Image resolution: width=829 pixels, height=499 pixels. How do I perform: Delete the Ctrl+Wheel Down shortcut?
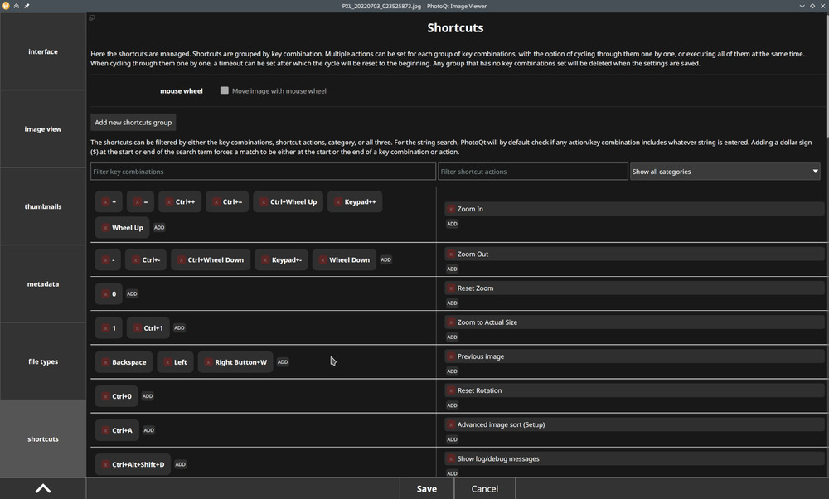click(x=182, y=260)
